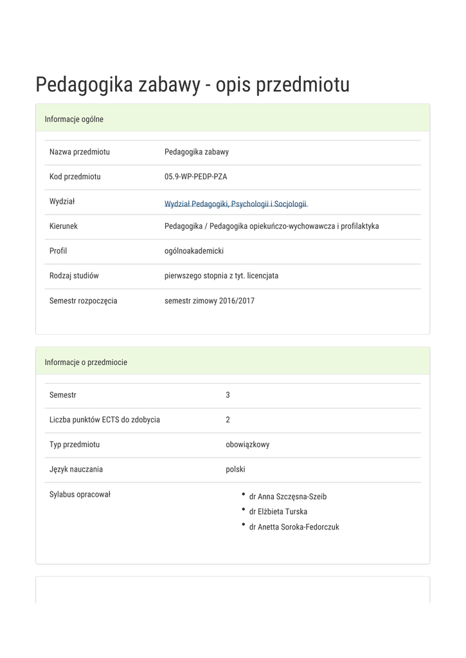Viewport: 466px width, 658px height.
Task: Click author name dr Anna Szczęsna-Szeib
Action: tap(287, 497)
